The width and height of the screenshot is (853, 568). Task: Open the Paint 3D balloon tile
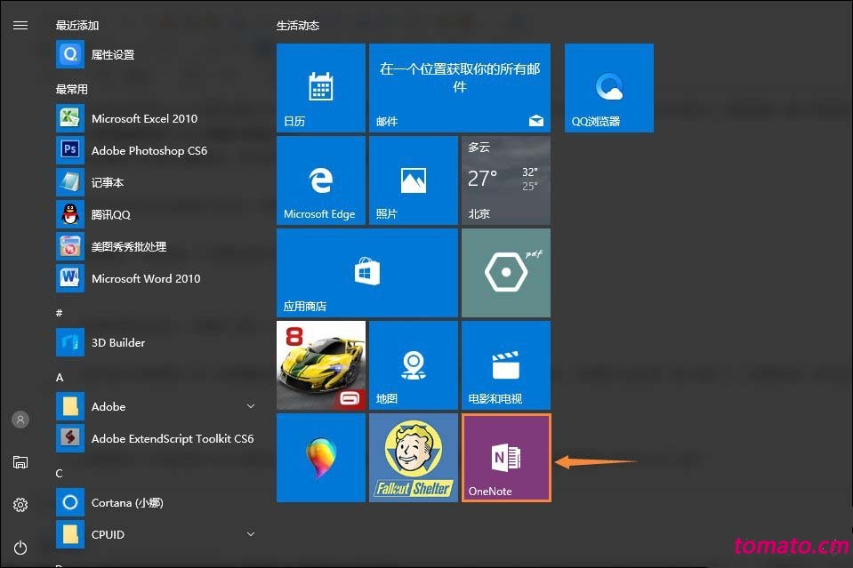[x=321, y=458]
